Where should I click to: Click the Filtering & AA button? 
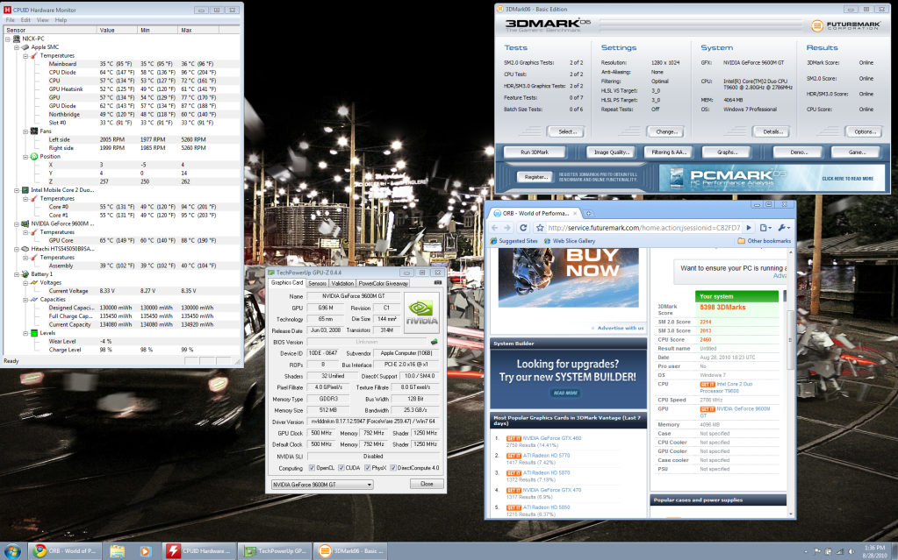(668, 152)
